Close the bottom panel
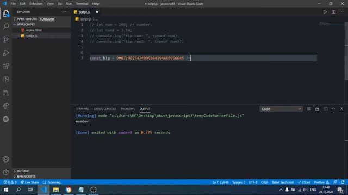Viewport: 348px width, 195px height. click(341, 109)
